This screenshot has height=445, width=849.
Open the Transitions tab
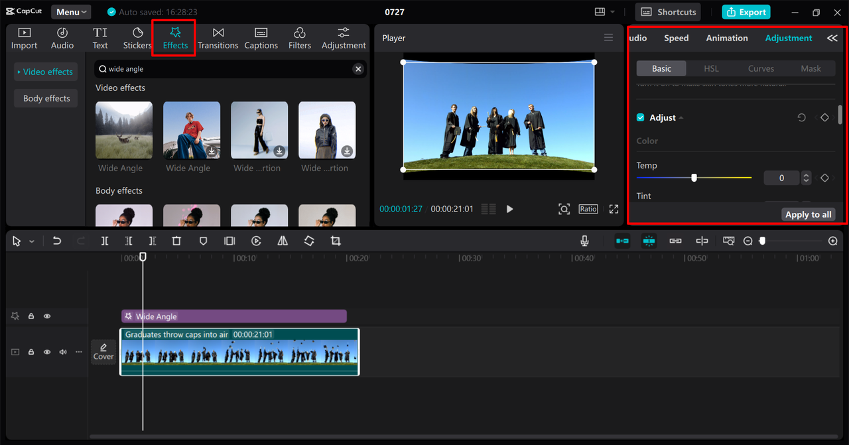pos(218,38)
